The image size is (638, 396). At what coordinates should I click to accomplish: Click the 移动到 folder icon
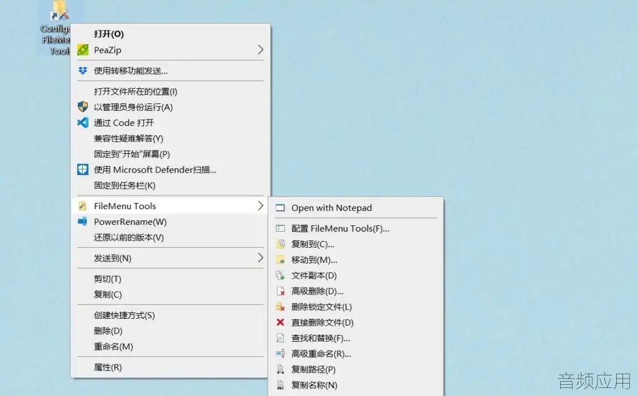click(280, 260)
